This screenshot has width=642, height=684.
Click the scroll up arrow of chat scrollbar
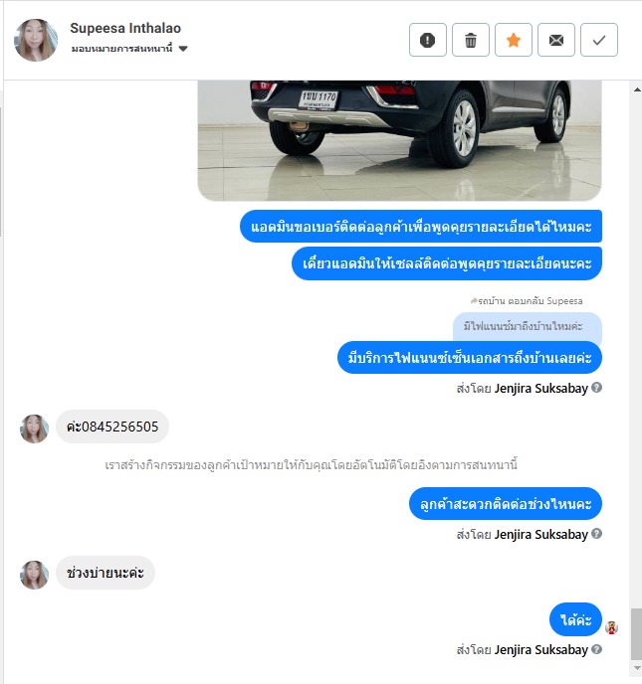[x=637, y=89]
